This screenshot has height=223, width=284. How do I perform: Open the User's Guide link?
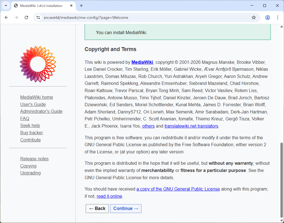[33, 104]
